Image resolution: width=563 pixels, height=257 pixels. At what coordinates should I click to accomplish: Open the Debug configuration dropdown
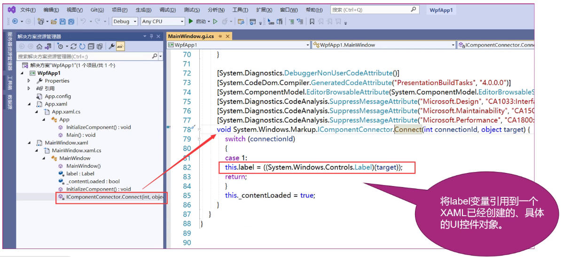pos(125,22)
